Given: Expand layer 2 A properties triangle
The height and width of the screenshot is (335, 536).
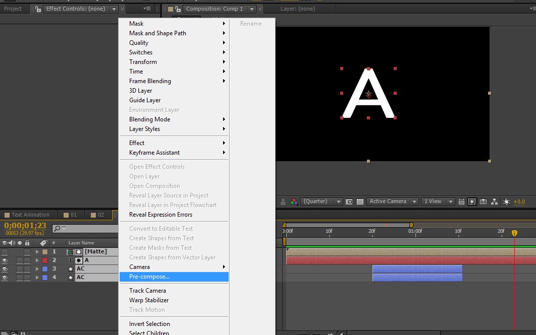Looking at the screenshot, I should 37,260.
